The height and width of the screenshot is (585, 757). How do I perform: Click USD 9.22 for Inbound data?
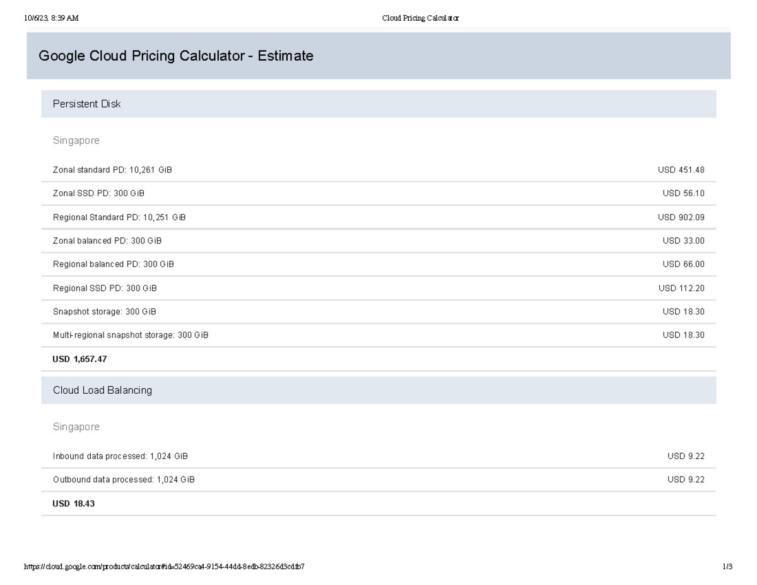pyautogui.click(x=686, y=456)
